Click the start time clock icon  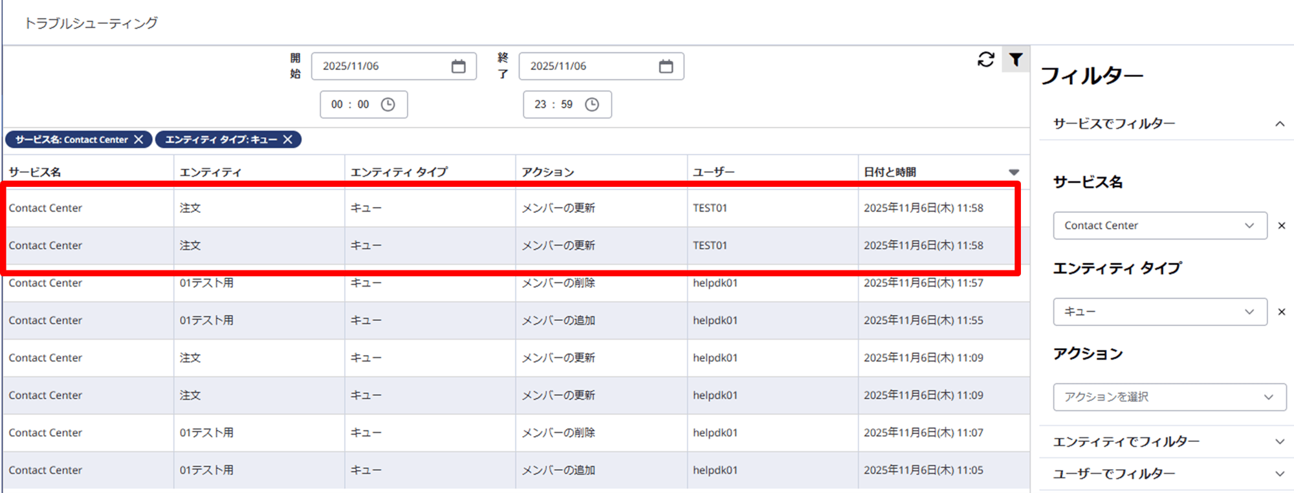click(x=388, y=105)
